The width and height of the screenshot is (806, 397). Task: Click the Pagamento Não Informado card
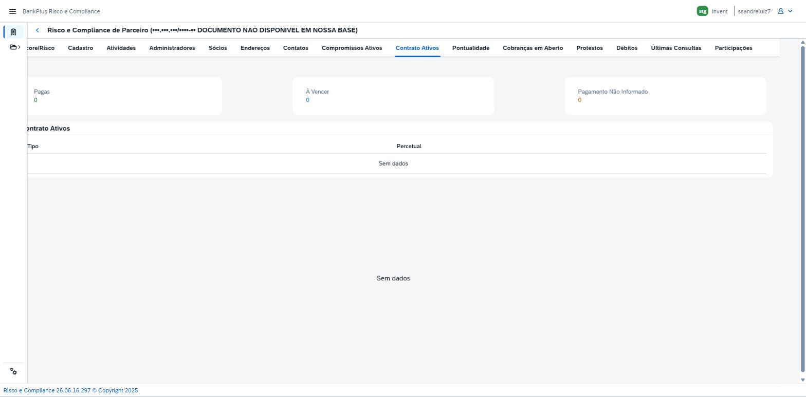click(x=665, y=96)
